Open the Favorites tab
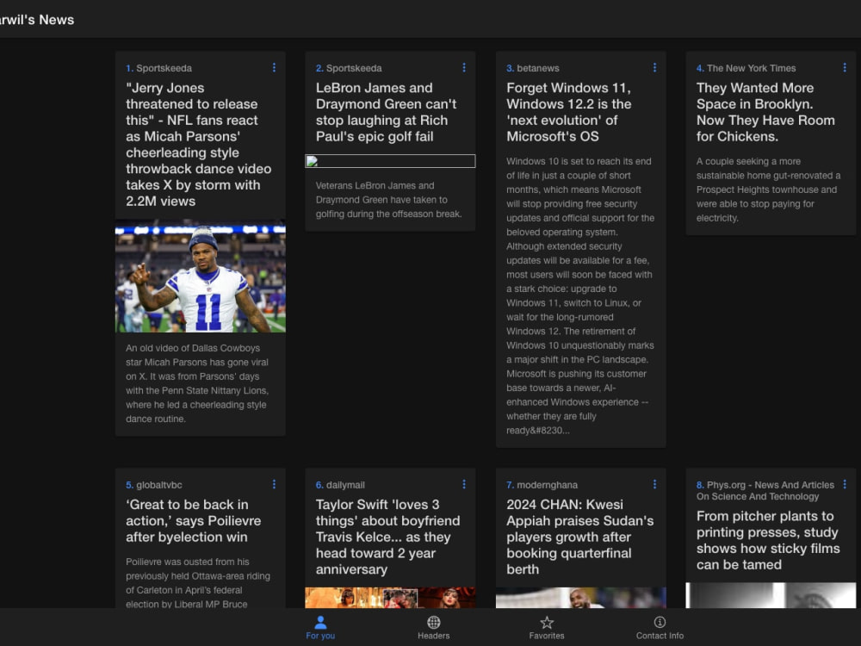The image size is (861, 646). [x=547, y=627]
